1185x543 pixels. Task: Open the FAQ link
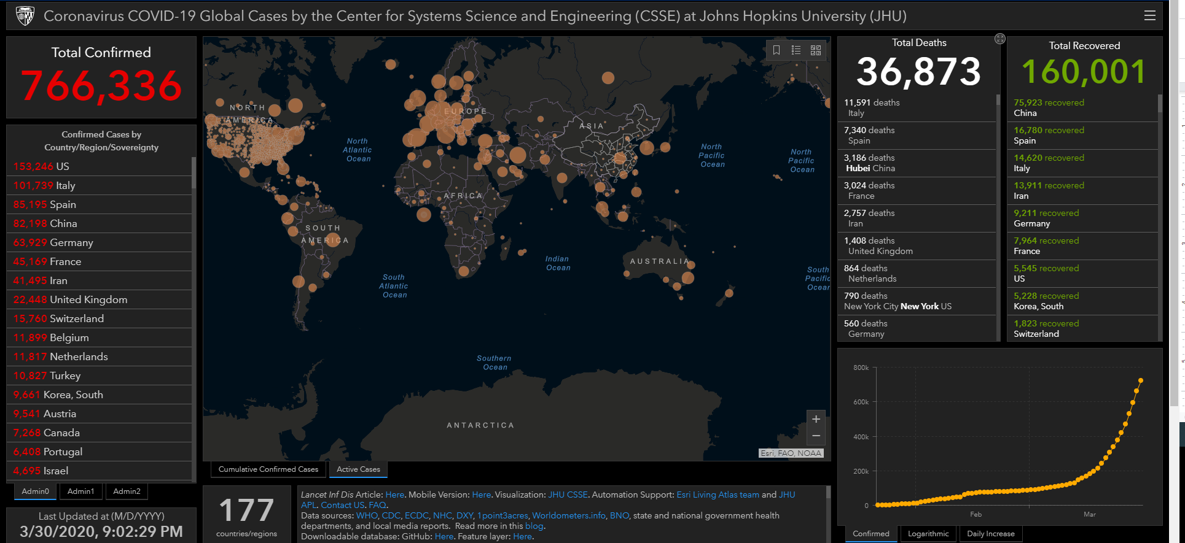coord(377,505)
